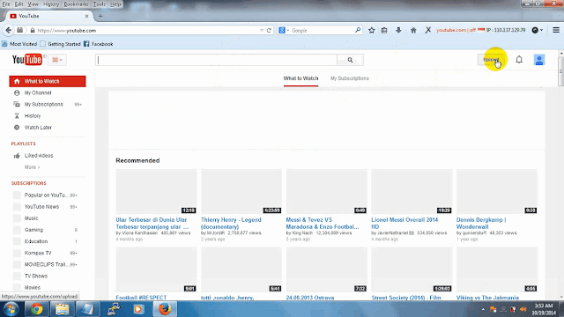Click the page scrollbar thumb

pyautogui.click(x=561, y=70)
